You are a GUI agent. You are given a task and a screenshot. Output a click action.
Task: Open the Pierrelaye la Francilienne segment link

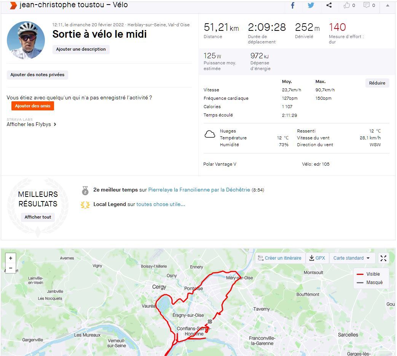[199, 190]
